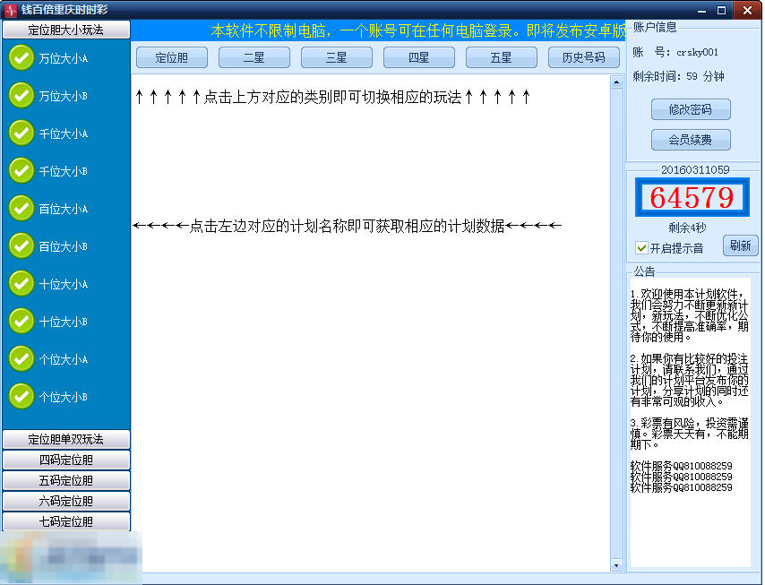765x585 pixels.
Task: Click the check icon beside 个位大小A
Action: click(21, 358)
